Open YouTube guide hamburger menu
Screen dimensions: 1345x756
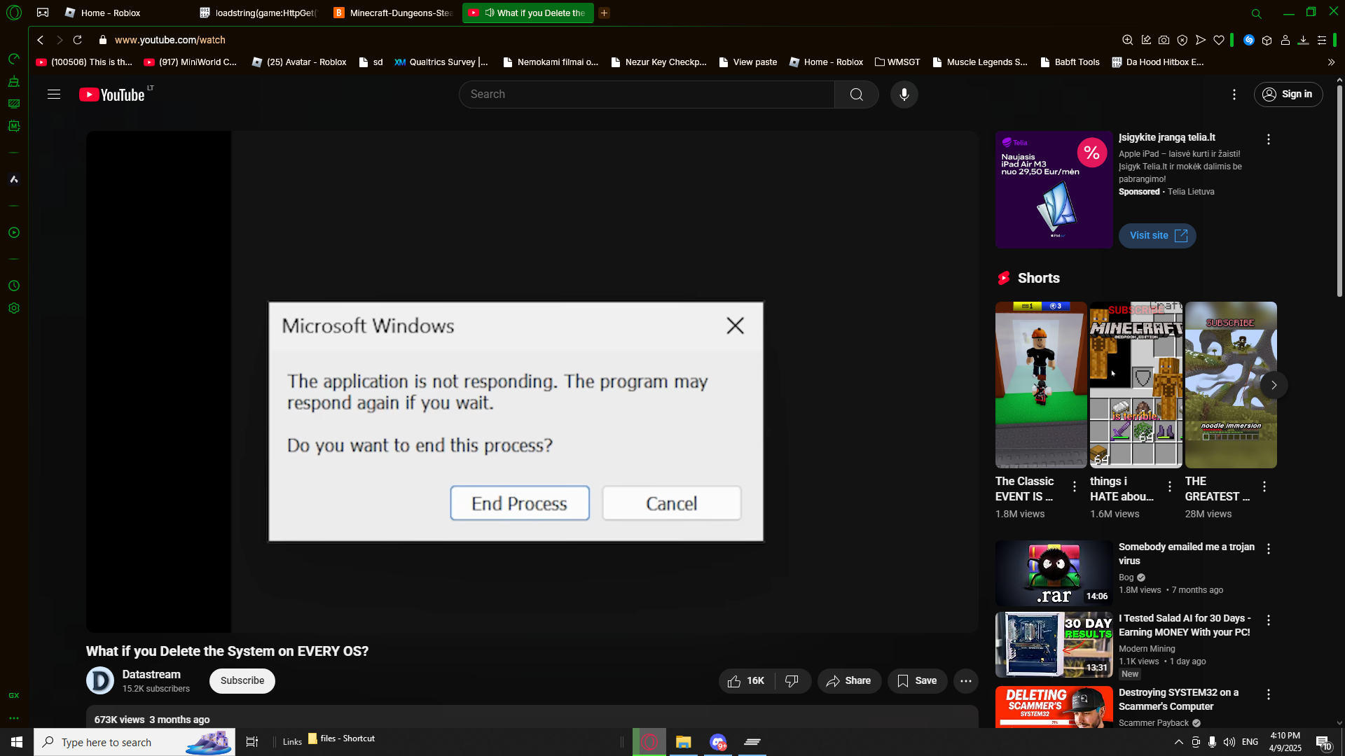tap(54, 94)
